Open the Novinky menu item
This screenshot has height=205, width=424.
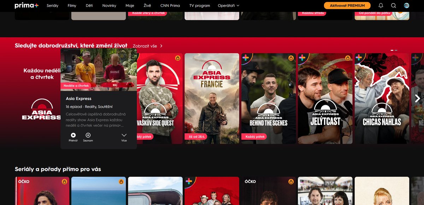(x=109, y=6)
